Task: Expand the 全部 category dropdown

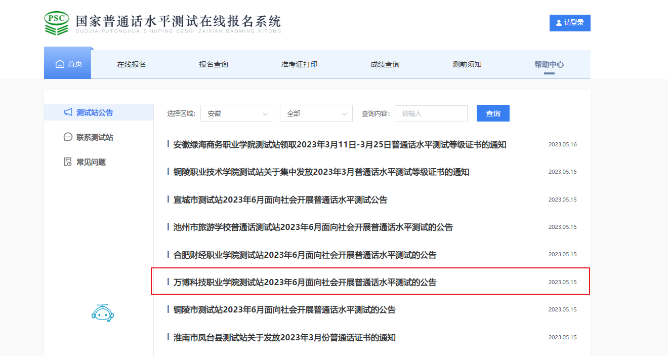Action: [316, 113]
